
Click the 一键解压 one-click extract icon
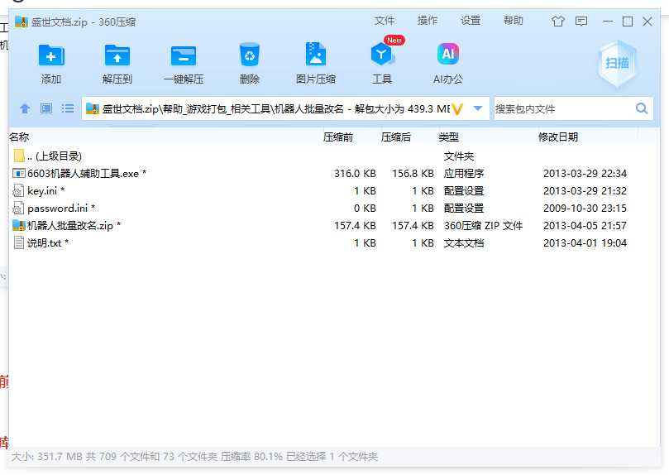184,55
